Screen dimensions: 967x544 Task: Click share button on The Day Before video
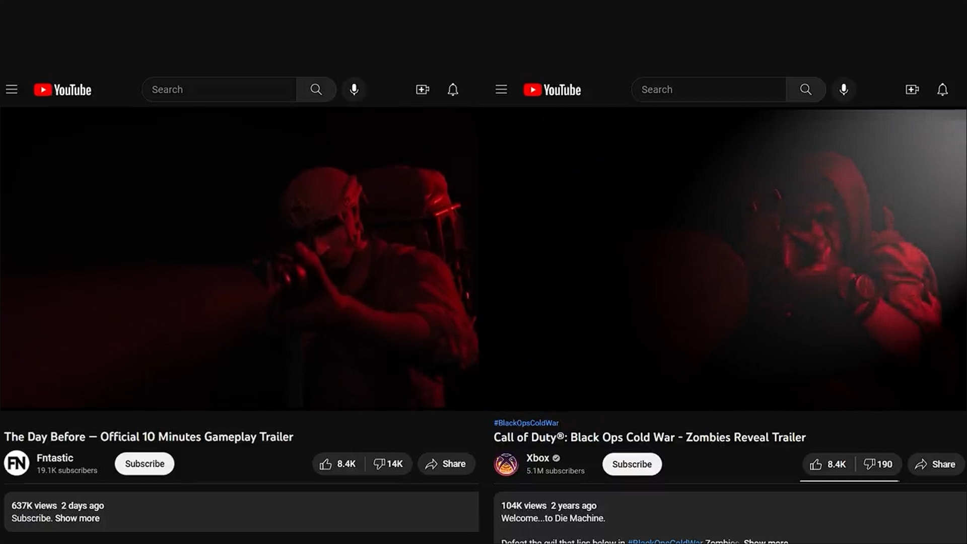(x=446, y=463)
